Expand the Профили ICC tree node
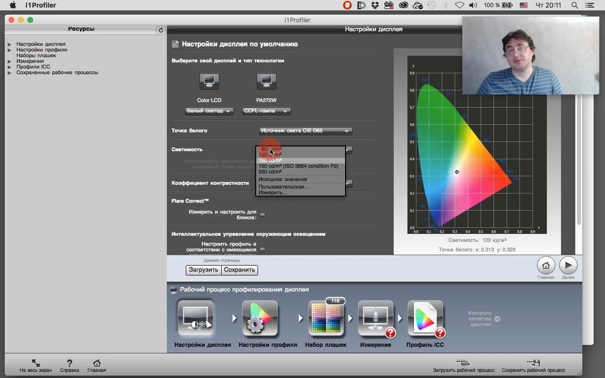This screenshot has height=378, width=605. 9,67
